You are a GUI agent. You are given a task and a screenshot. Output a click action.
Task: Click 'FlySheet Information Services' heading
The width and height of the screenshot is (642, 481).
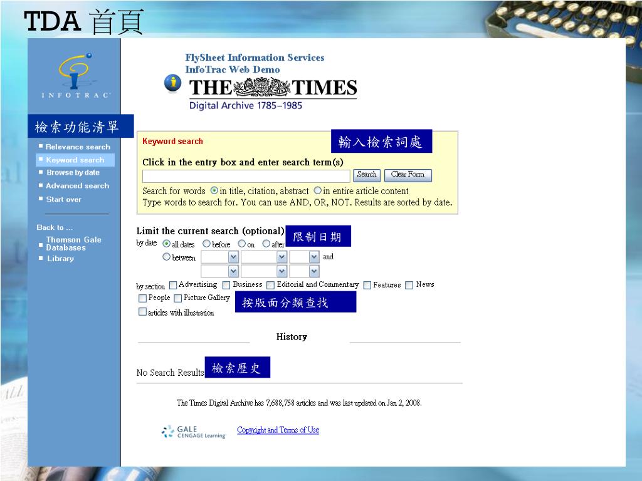coord(255,58)
